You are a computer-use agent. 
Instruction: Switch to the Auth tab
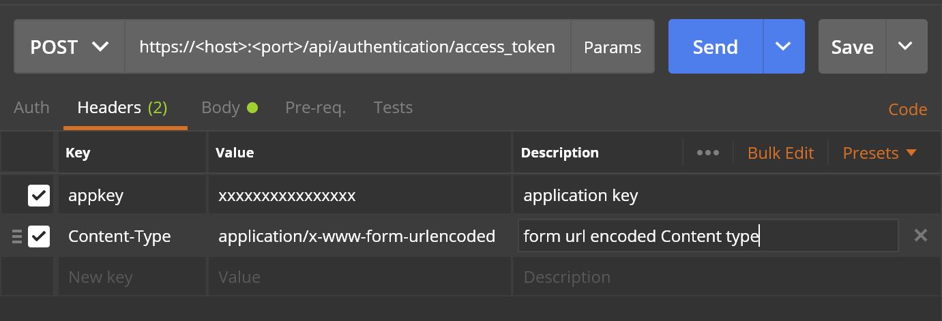click(x=31, y=108)
